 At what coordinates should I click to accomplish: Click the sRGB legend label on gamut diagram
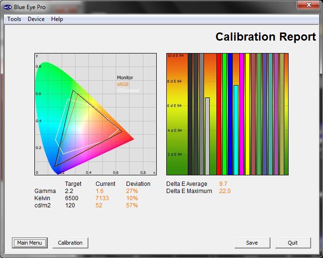(x=123, y=84)
